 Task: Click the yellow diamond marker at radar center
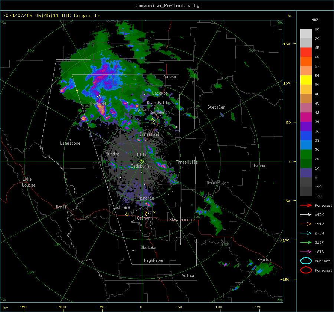click(141, 162)
